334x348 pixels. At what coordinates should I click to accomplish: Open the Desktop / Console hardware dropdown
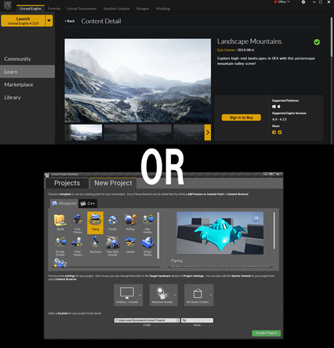tap(128, 295)
